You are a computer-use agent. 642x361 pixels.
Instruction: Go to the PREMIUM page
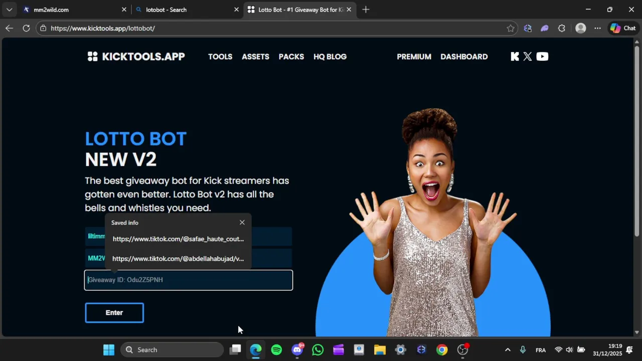[x=414, y=57]
